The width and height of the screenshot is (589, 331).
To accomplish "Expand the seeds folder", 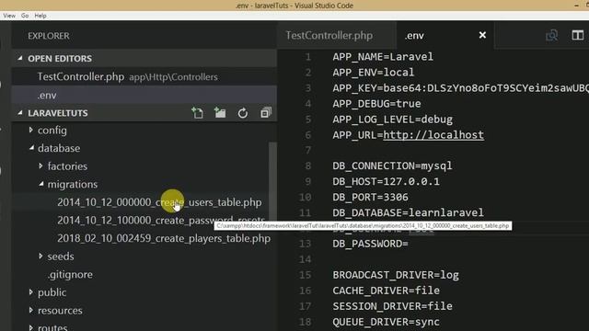I will click(61, 257).
